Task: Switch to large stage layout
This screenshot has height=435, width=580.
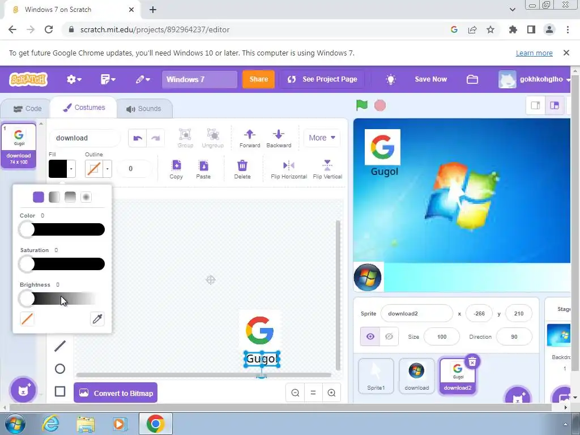Action: tap(555, 105)
